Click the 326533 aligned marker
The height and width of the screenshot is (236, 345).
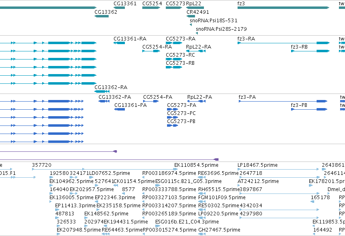coord(58,226)
